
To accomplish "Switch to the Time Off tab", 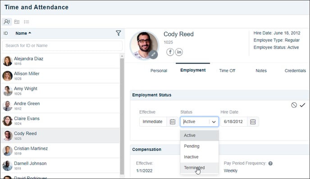I will (x=227, y=71).
